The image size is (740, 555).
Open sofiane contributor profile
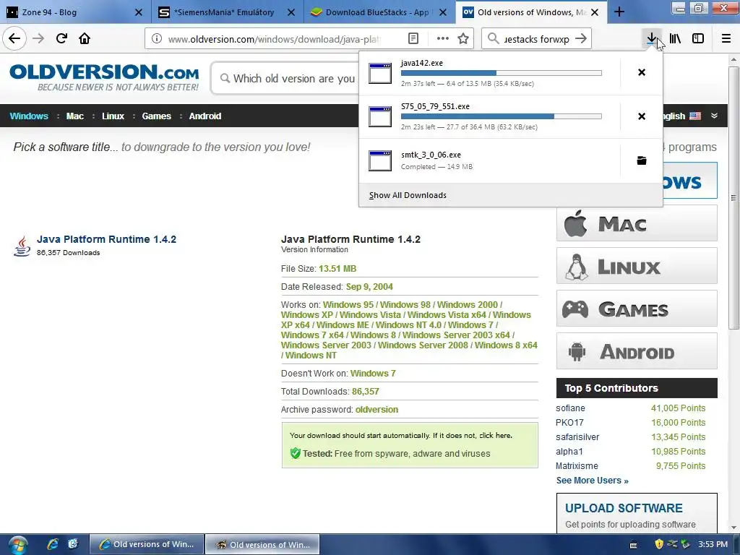(570, 408)
